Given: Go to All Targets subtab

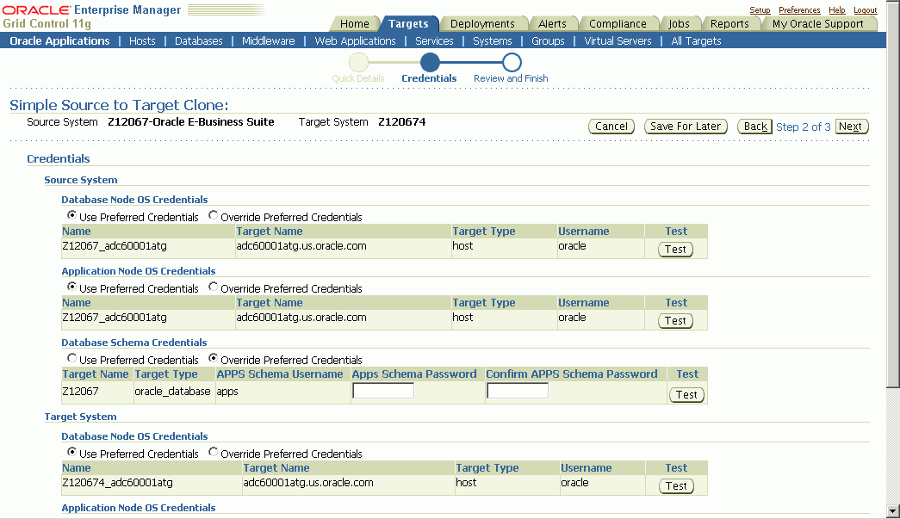Looking at the screenshot, I should point(696,40).
